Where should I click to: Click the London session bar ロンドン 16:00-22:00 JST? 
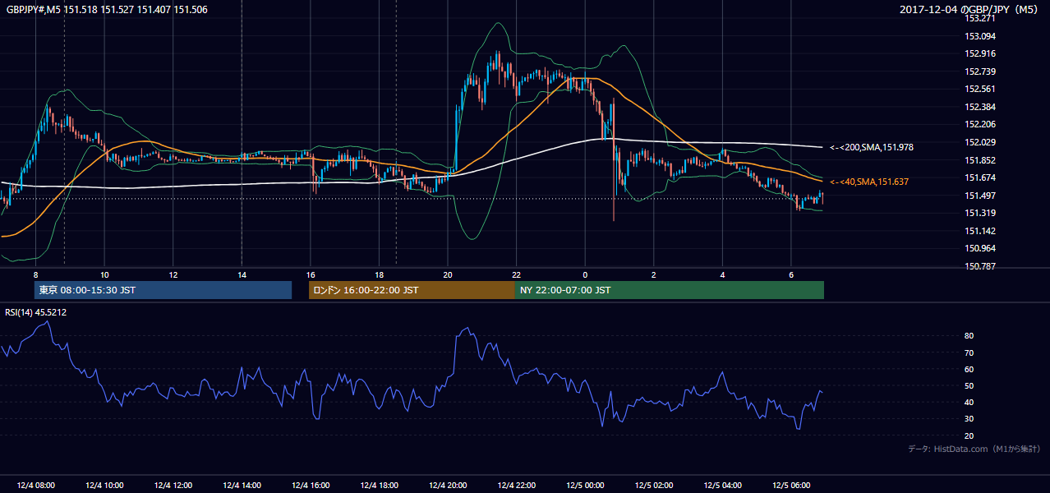[x=412, y=290]
